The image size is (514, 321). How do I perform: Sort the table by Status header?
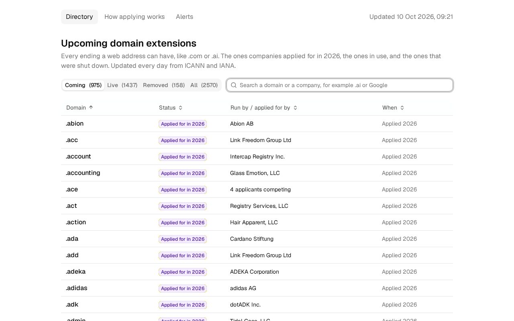point(171,108)
